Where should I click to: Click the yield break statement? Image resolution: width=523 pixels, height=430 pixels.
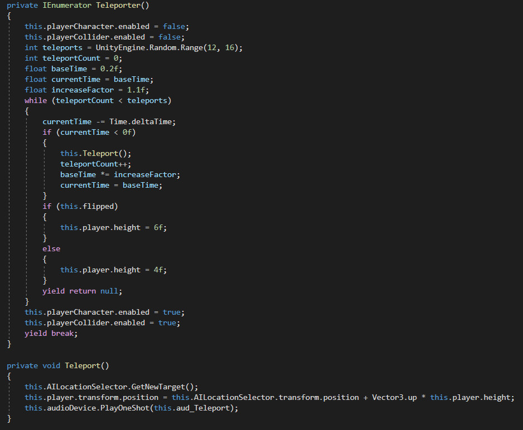tap(51, 333)
